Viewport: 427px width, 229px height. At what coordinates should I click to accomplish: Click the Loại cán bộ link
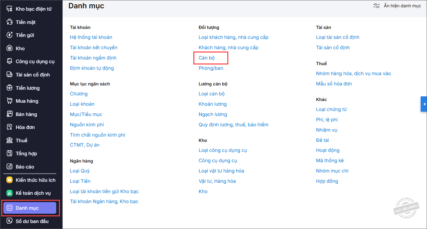tap(212, 94)
